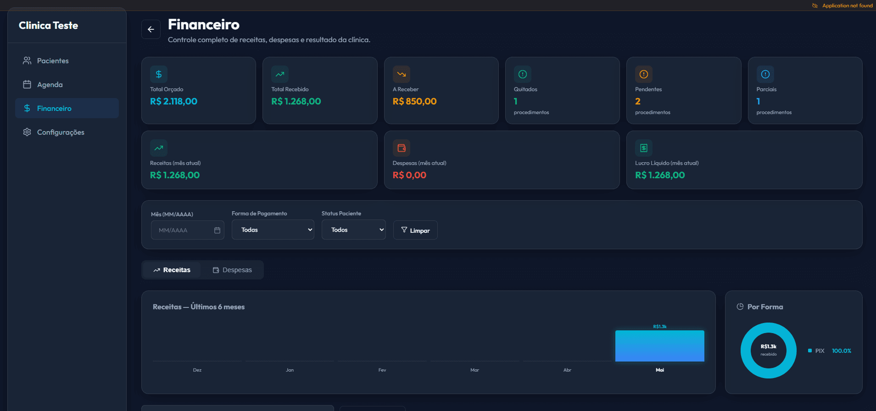Switch to the Receitas tab
The width and height of the screenshot is (876, 411).
(x=172, y=270)
